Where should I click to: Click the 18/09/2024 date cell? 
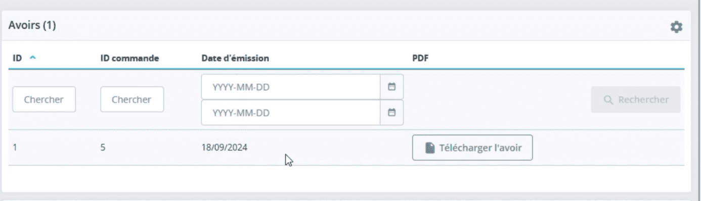(225, 148)
